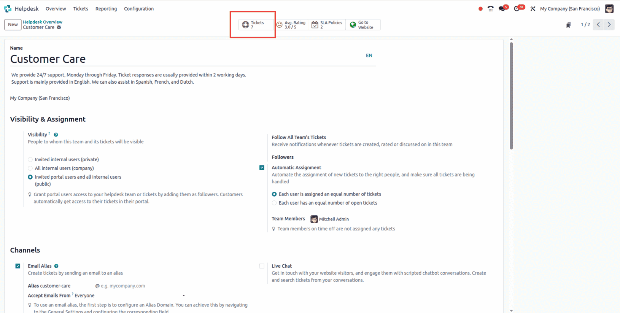This screenshot has width=620, height=313.
Task: Click the Visibility help question icon
Action: pyautogui.click(x=56, y=135)
